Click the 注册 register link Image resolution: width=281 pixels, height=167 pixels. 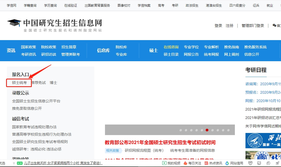click(x=230, y=26)
